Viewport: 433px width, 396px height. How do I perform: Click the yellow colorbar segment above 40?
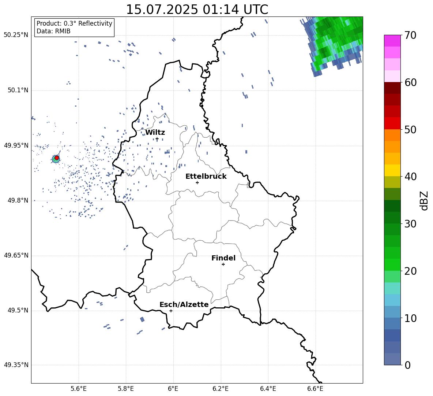coord(392,170)
